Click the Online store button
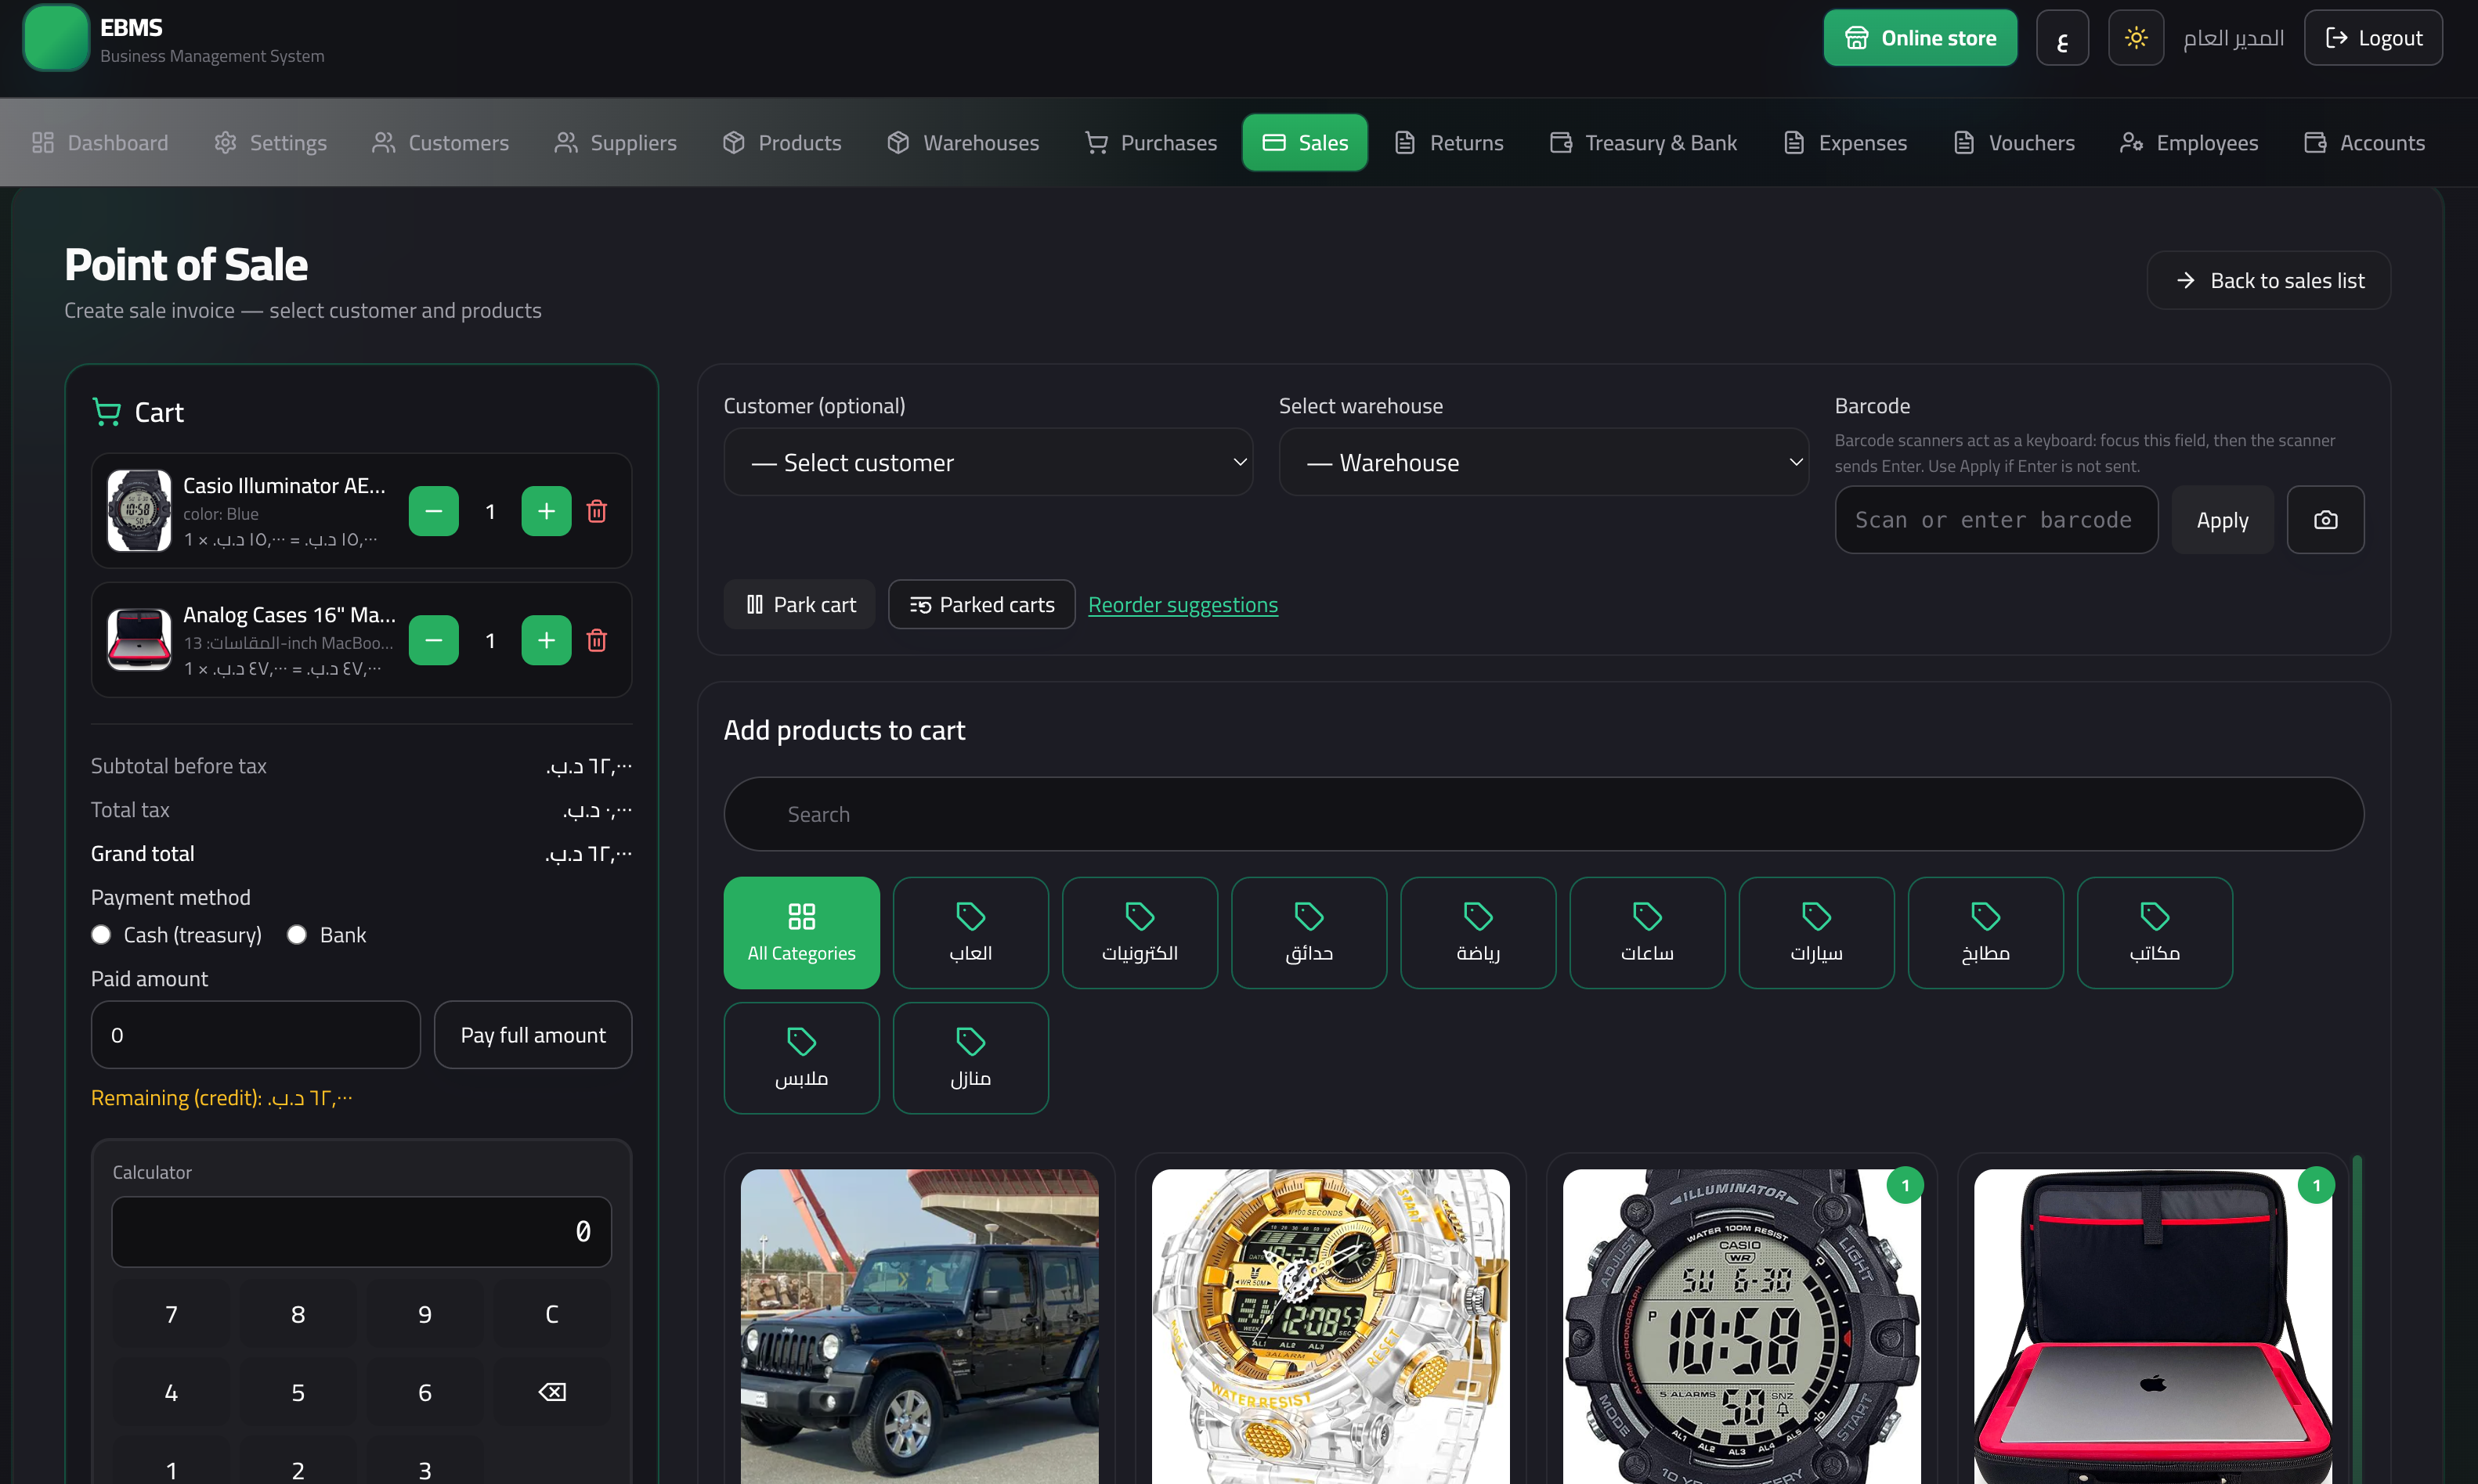This screenshot has height=1484, width=2478. (1920, 38)
